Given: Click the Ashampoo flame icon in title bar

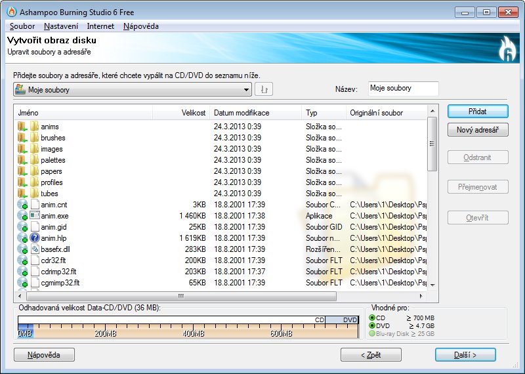Looking at the screenshot, I should click(11, 12).
